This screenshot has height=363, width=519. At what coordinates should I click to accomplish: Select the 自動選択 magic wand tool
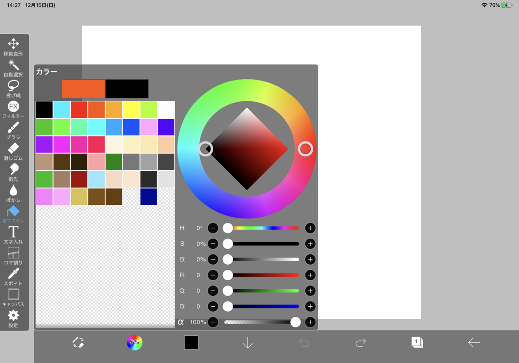coord(13,68)
